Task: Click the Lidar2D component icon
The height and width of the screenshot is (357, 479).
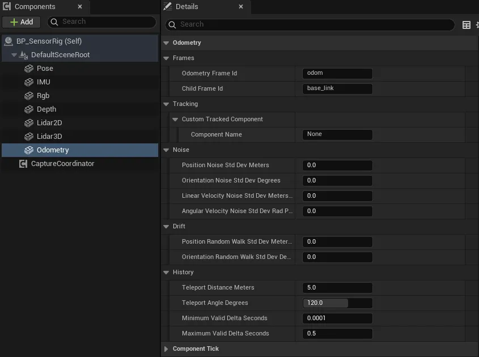Action: pyautogui.click(x=29, y=123)
